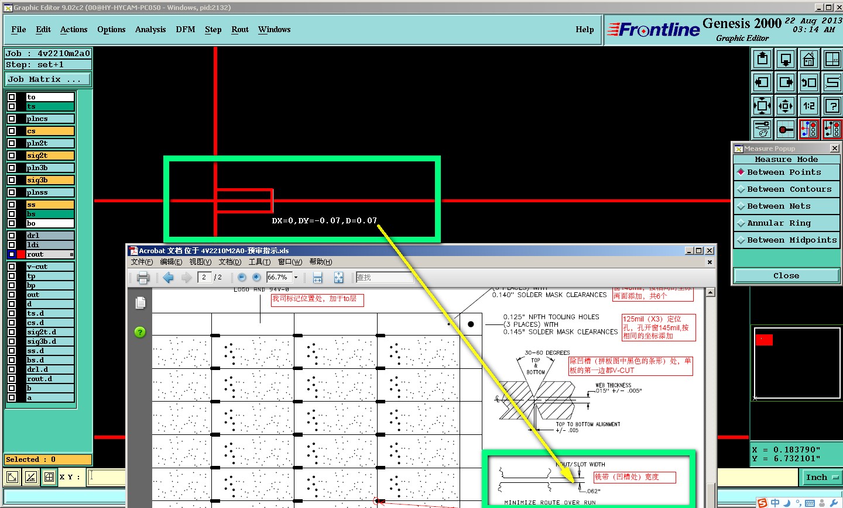Click the Acrobat 查找 search field
This screenshot has height=508, width=843.
click(384, 278)
